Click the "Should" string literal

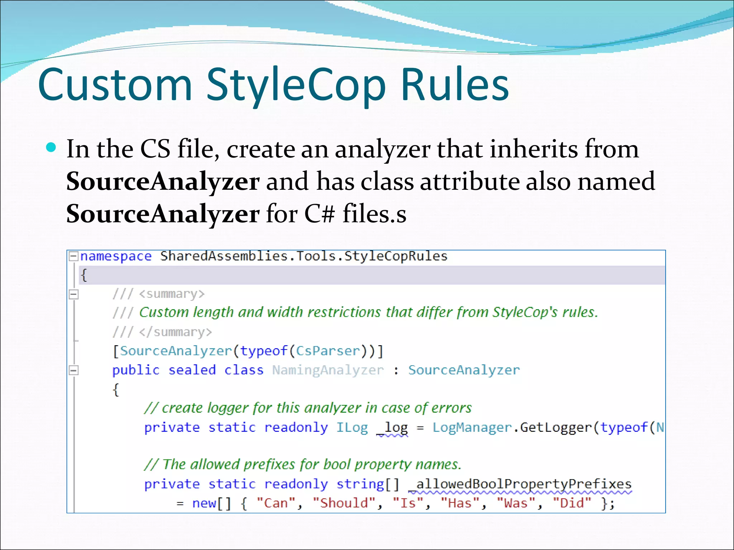[344, 503]
